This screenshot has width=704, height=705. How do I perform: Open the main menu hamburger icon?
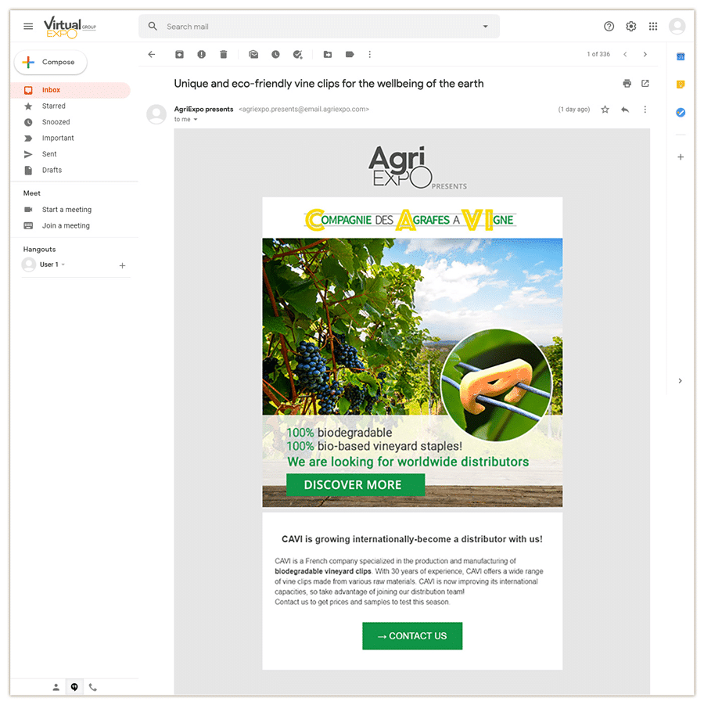pos(28,26)
